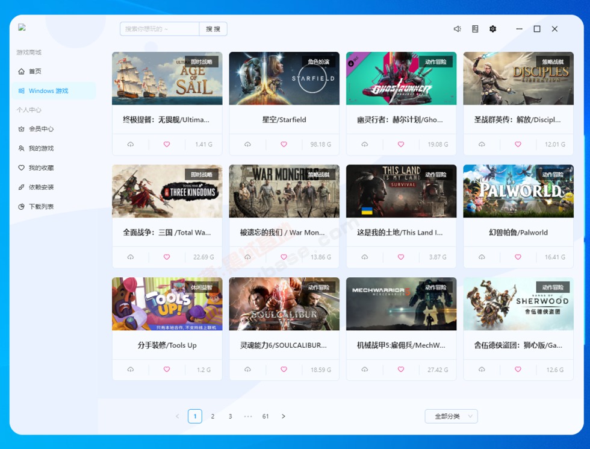Download Total War Three Kingdoms via cloud icon

[x=131, y=257]
